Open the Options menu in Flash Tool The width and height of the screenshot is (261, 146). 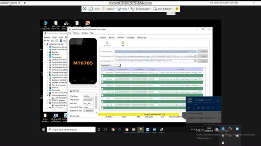click(x=76, y=33)
